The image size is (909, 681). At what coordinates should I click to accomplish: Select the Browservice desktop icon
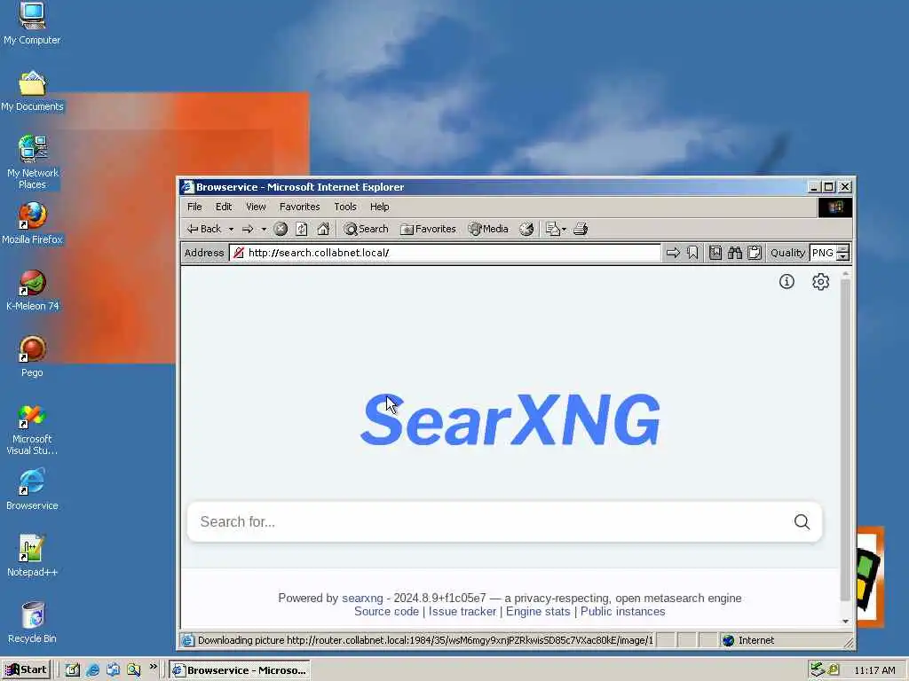coord(32,489)
